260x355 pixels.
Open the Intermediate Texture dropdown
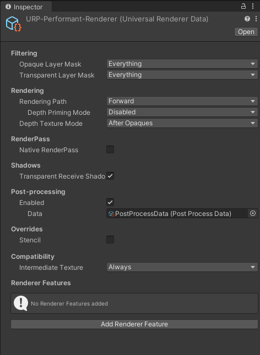[x=182, y=267]
